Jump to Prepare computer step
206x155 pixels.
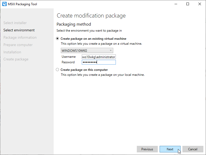tap(18, 45)
